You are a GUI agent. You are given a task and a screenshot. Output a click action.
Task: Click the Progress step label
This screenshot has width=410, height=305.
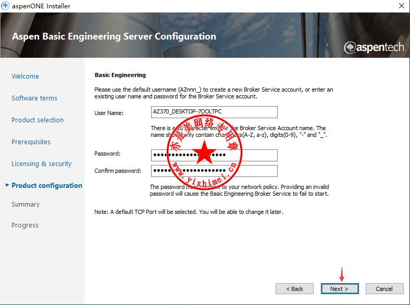(25, 225)
